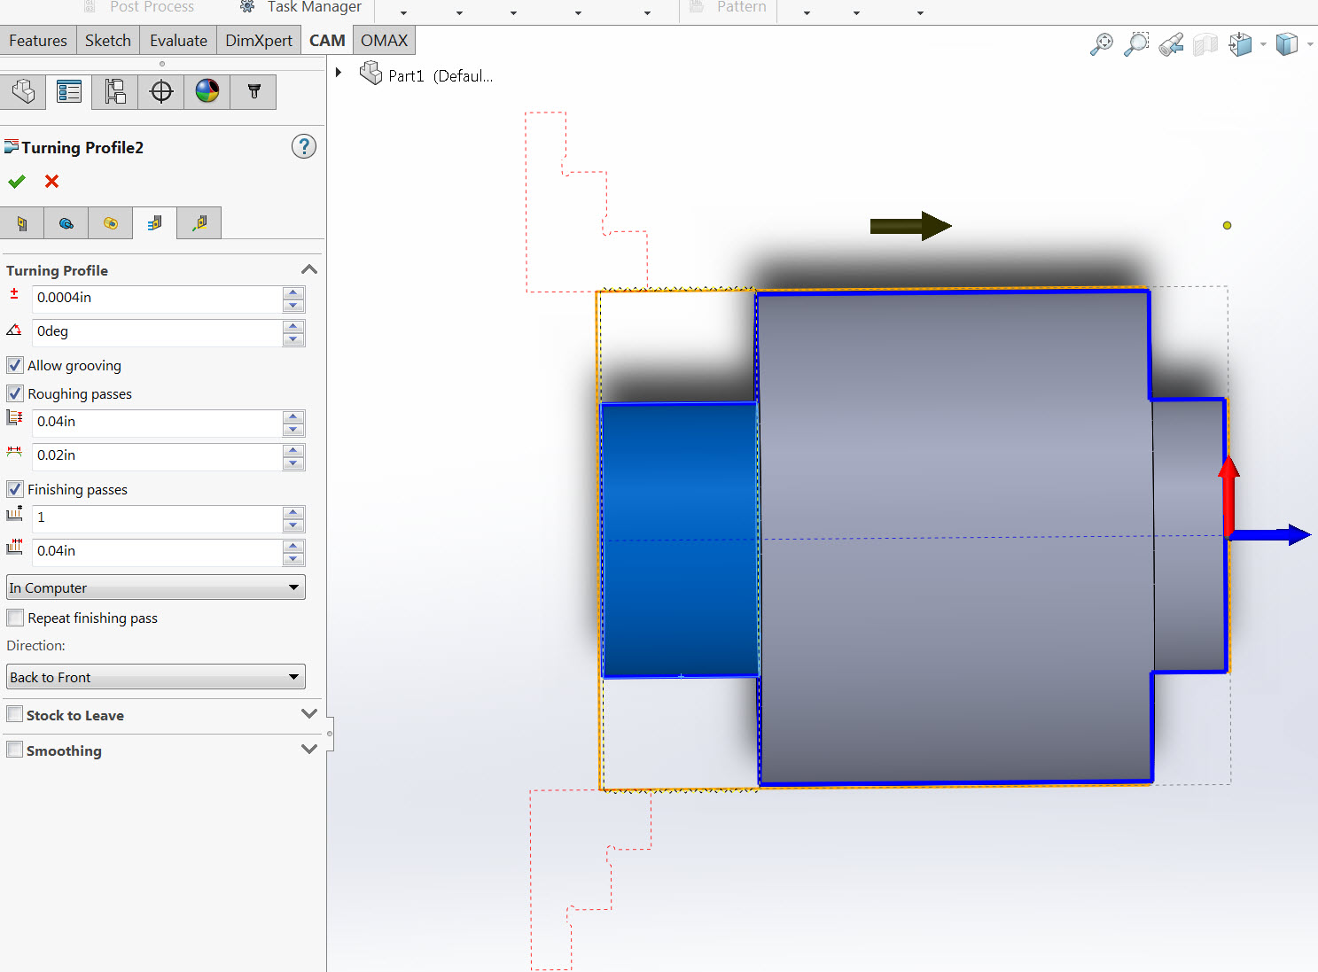Open the Evaluate tab
Image resolution: width=1318 pixels, height=972 pixels.
click(x=178, y=41)
